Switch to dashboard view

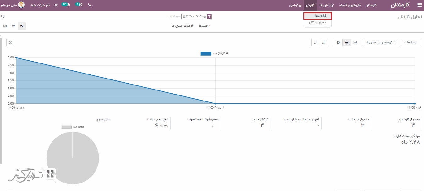coord(22,26)
